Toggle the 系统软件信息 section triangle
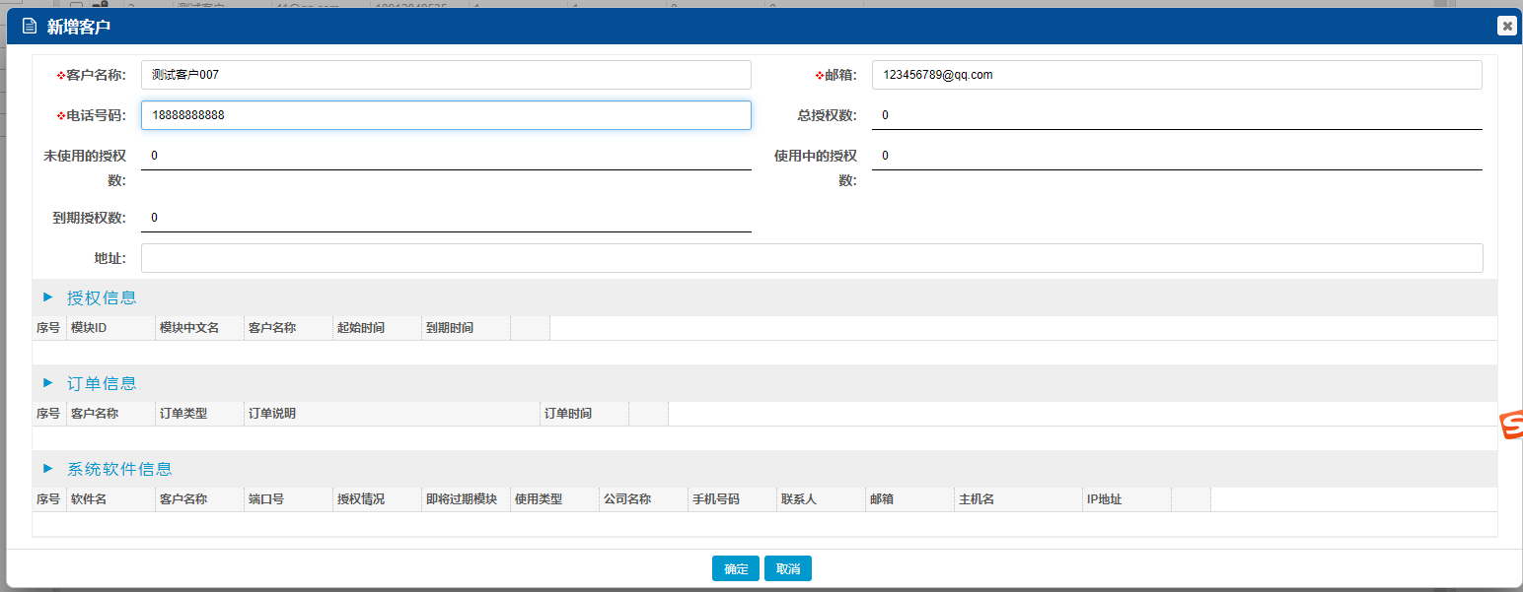The width and height of the screenshot is (1523, 592). [x=47, y=469]
